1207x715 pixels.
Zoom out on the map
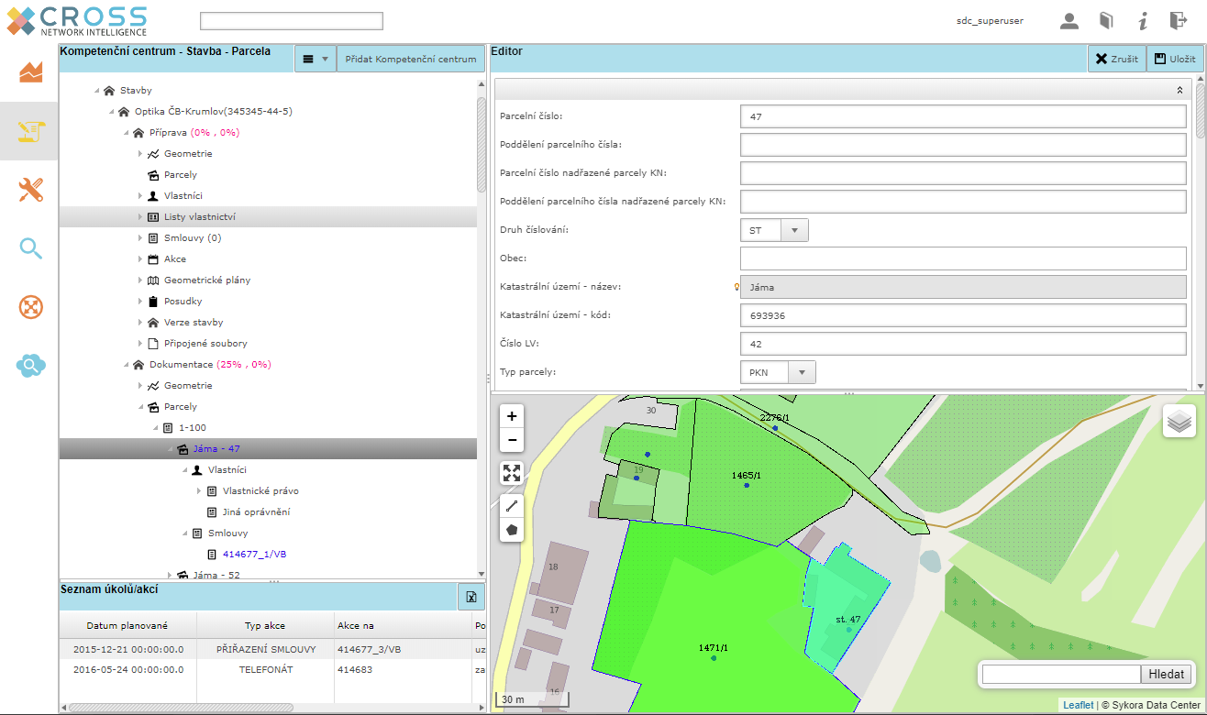coord(512,440)
